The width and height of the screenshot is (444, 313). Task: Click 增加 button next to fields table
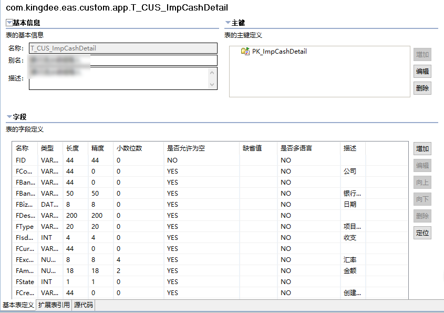pyautogui.click(x=422, y=148)
